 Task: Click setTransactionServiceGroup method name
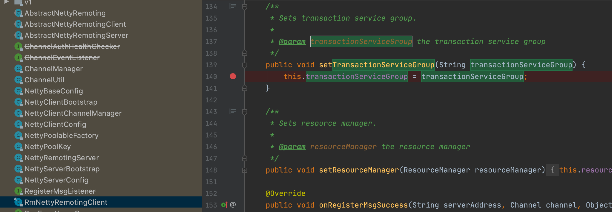coord(377,65)
